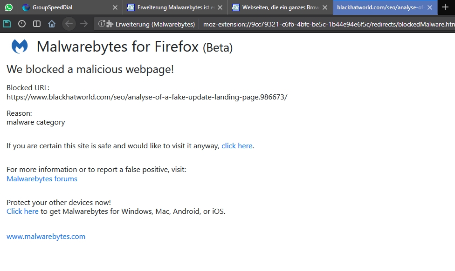This screenshot has width=455, height=271.
Task: Go to the Home page
Action: point(52,24)
